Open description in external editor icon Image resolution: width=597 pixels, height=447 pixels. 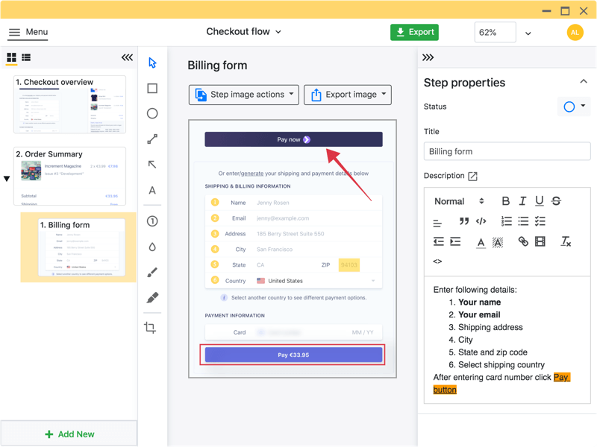pos(472,176)
